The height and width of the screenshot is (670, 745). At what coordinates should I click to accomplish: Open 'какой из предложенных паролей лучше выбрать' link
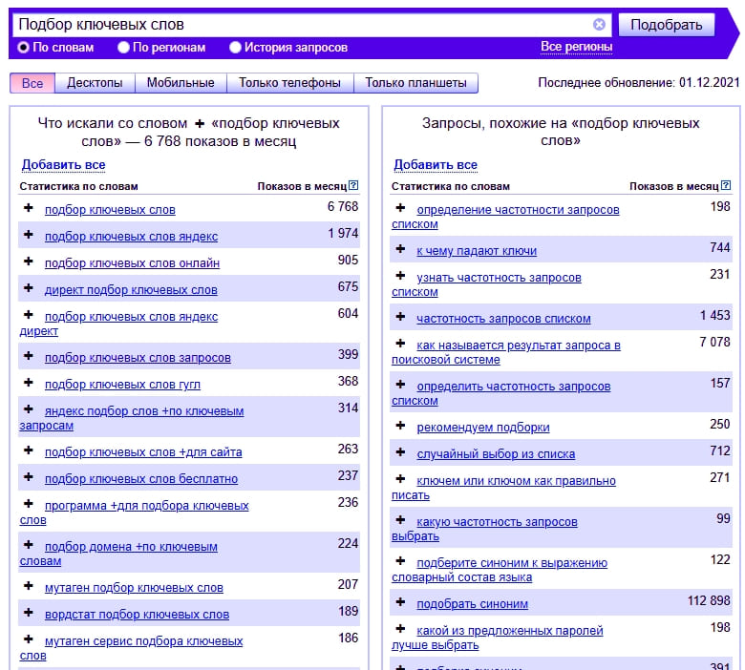(x=498, y=638)
